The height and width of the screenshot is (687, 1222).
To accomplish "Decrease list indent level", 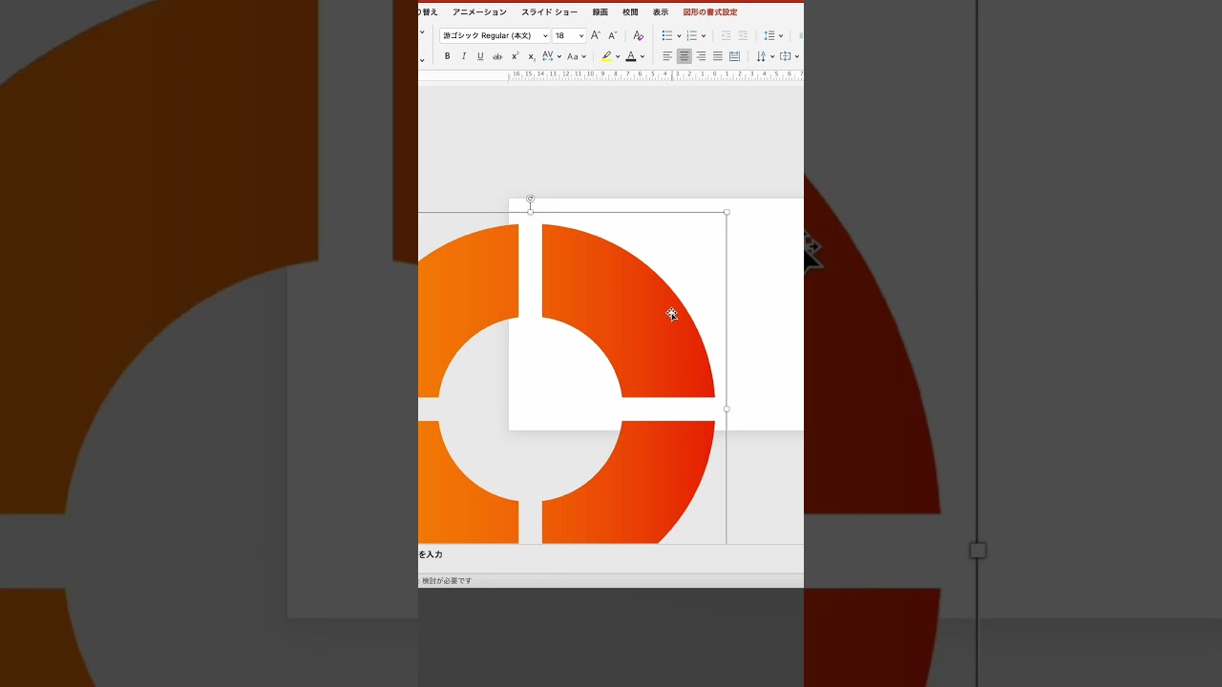I will [x=726, y=35].
